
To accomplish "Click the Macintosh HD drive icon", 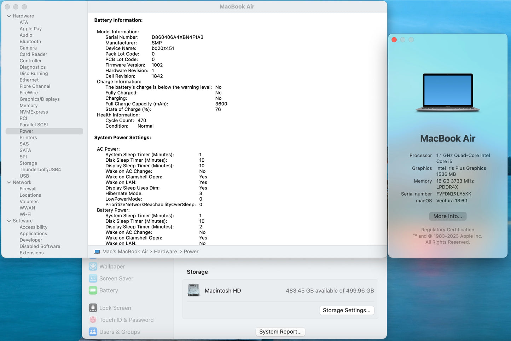I will pos(194,290).
